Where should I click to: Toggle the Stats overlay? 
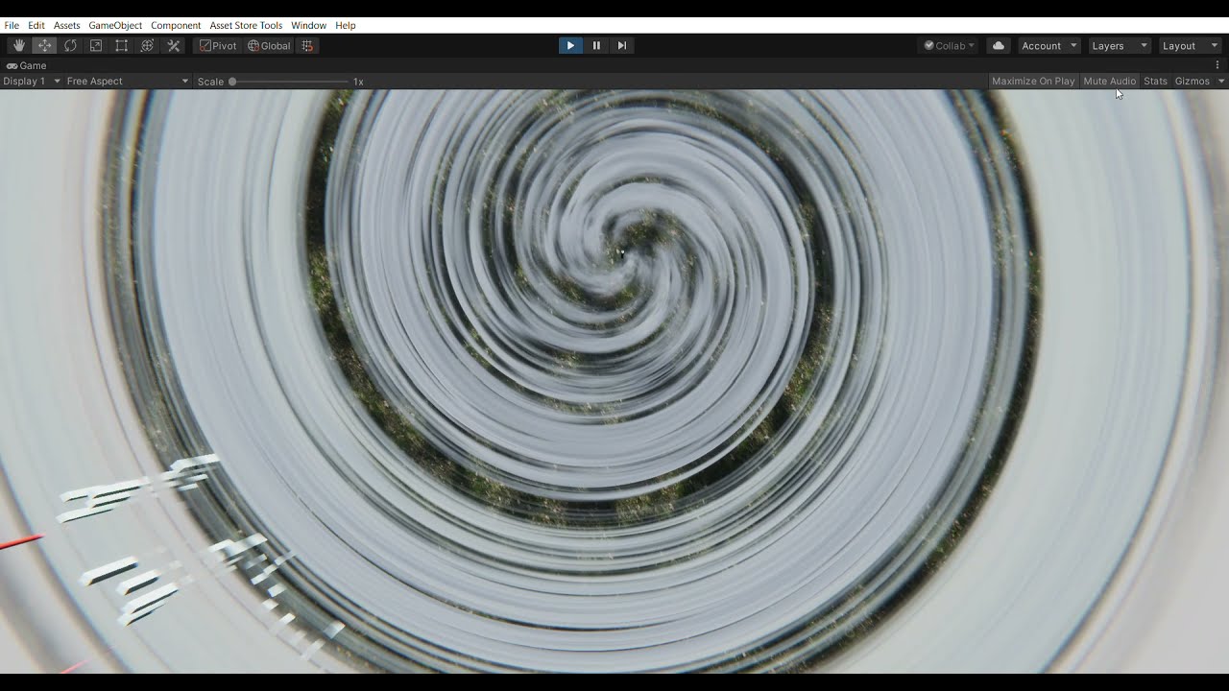pyautogui.click(x=1156, y=81)
